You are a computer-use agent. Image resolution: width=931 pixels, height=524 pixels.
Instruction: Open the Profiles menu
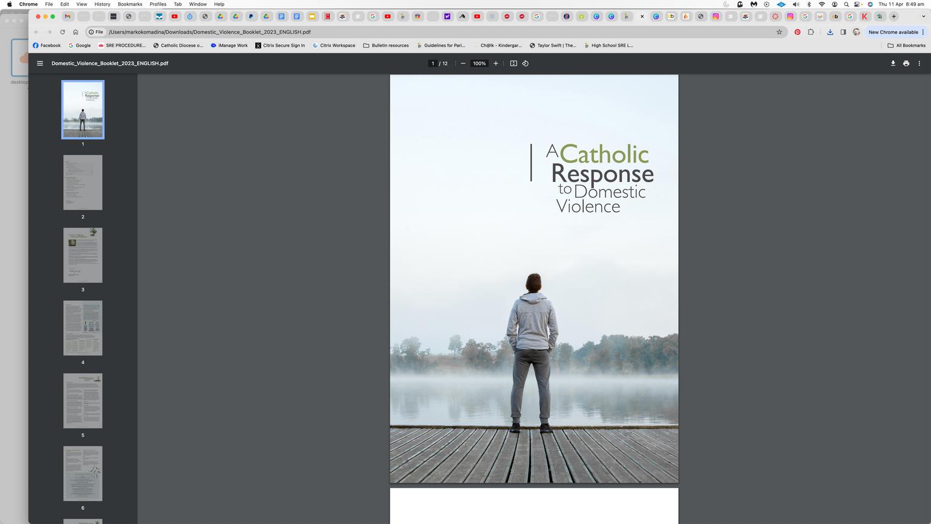coord(158,4)
